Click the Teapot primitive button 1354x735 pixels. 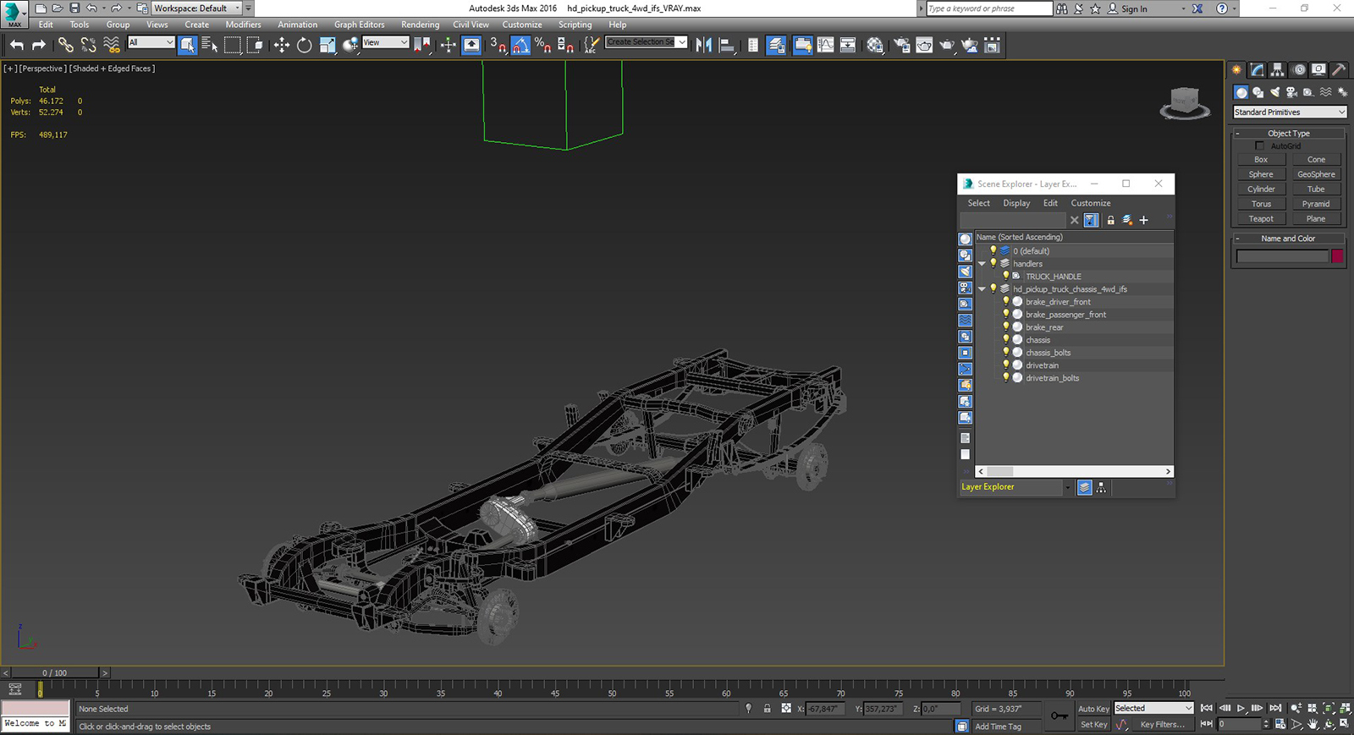tap(1261, 219)
